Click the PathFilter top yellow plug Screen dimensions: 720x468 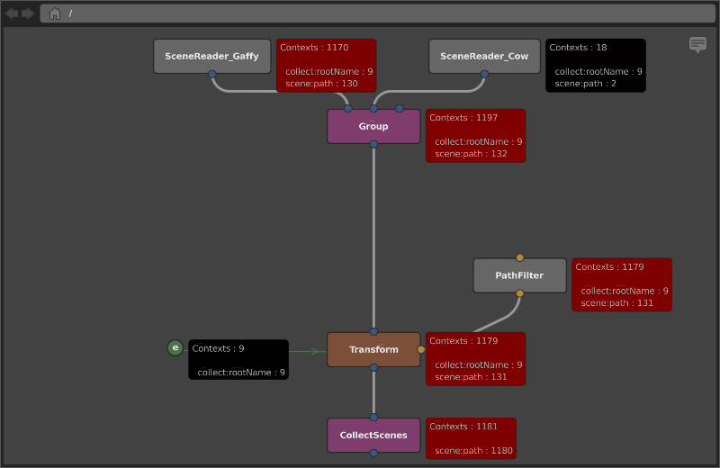tap(519, 257)
